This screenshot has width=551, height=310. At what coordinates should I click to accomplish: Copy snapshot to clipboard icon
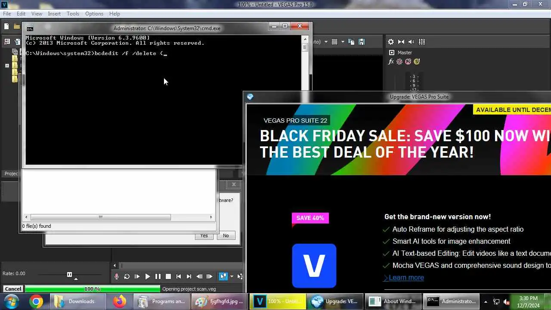coord(351,42)
